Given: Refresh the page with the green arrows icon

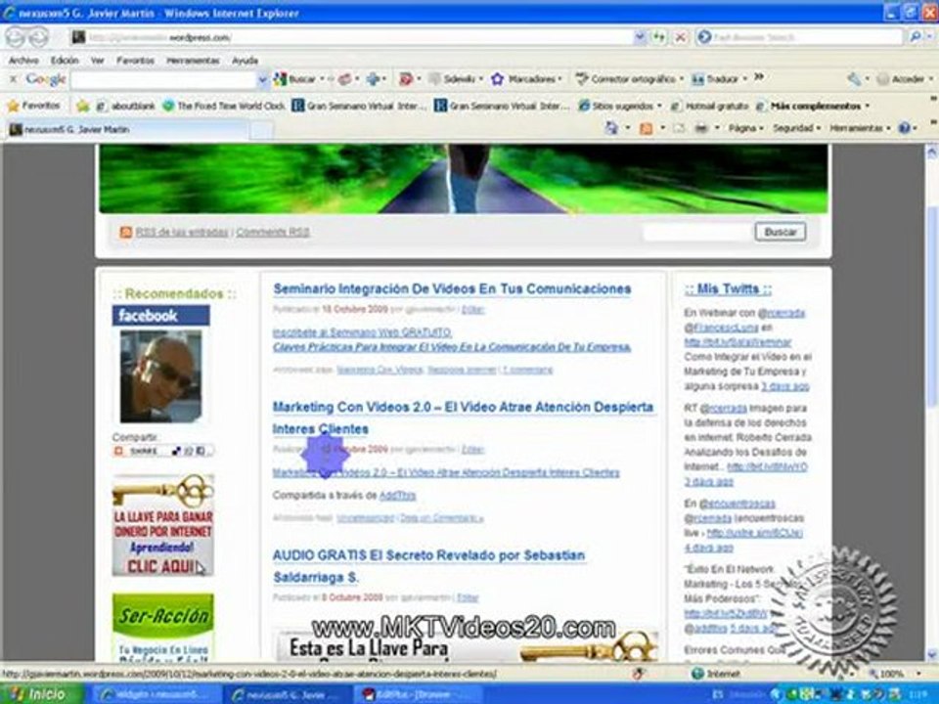Looking at the screenshot, I should coord(658,37).
